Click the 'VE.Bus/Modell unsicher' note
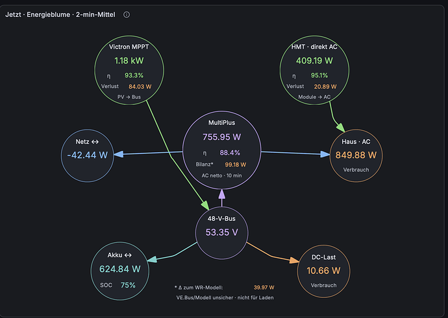 [x=225, y=298]
